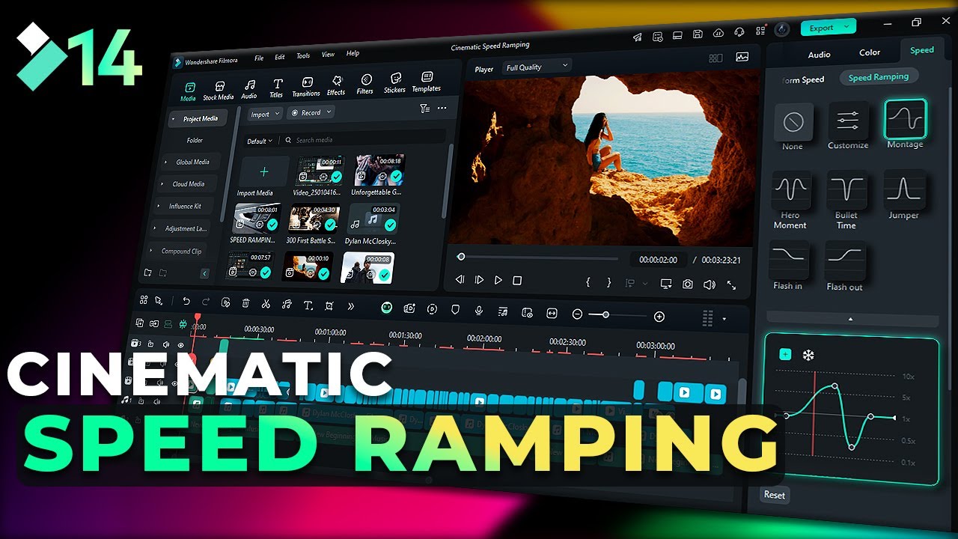Click the add keyframe plus in speed graph
The image size is (958, 539).
[x=785, y=354]
